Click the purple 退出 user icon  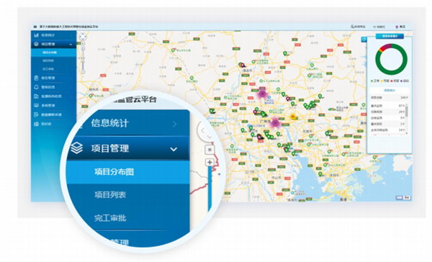pyautogui.click(x=397, y=27)
